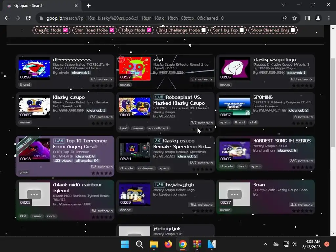Screen dimensions: 336x252
Task: Toggle the Star Road Mode checkbox
Action: 112,30
